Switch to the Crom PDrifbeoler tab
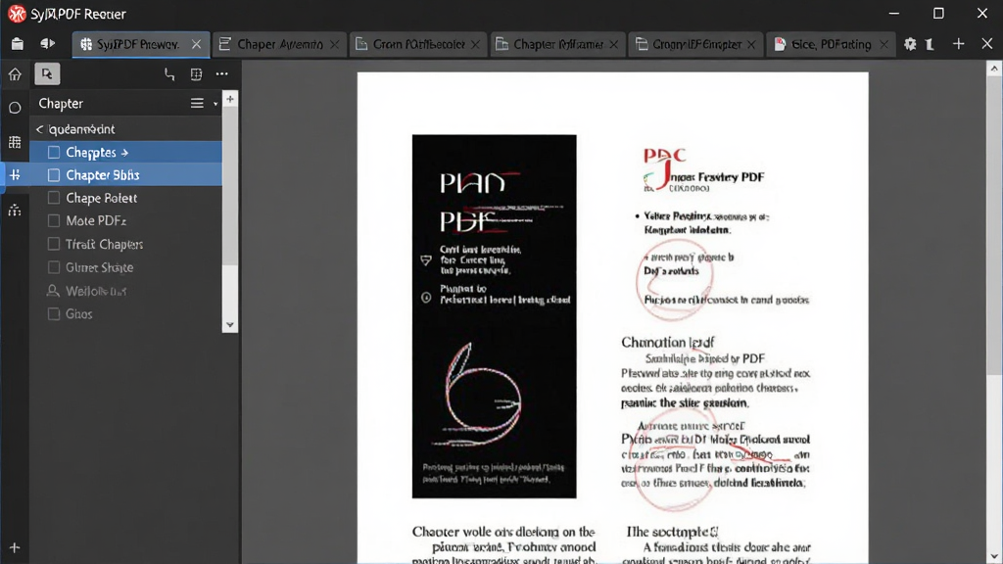 coord(418,44)
